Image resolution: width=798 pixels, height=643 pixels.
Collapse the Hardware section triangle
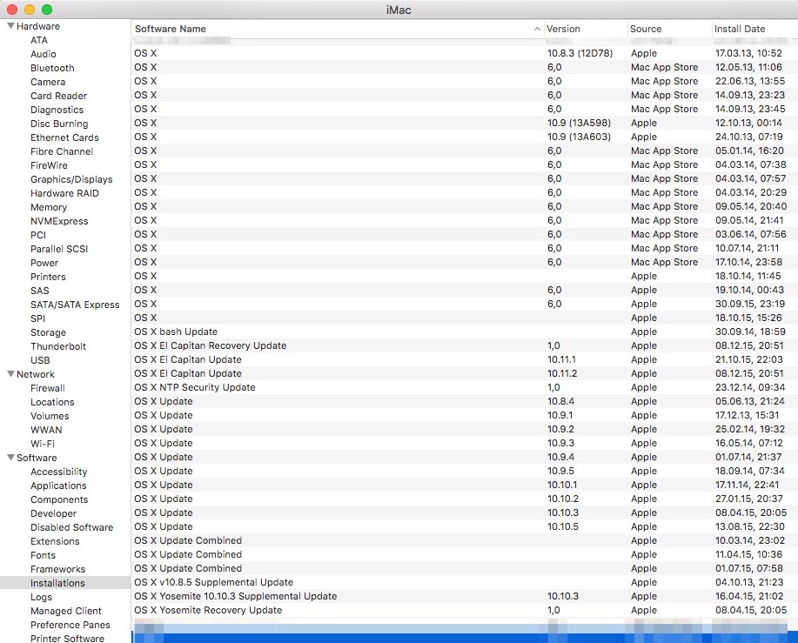10,26
